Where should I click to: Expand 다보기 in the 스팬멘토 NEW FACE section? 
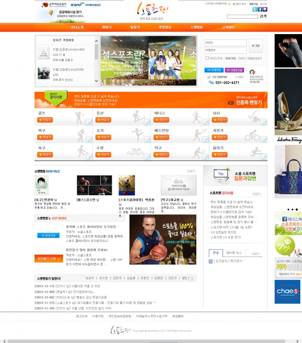click(x=191, y=171)
